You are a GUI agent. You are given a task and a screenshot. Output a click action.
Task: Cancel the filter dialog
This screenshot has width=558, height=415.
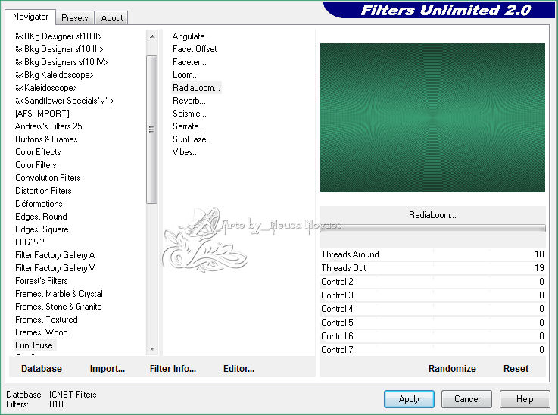466,399
